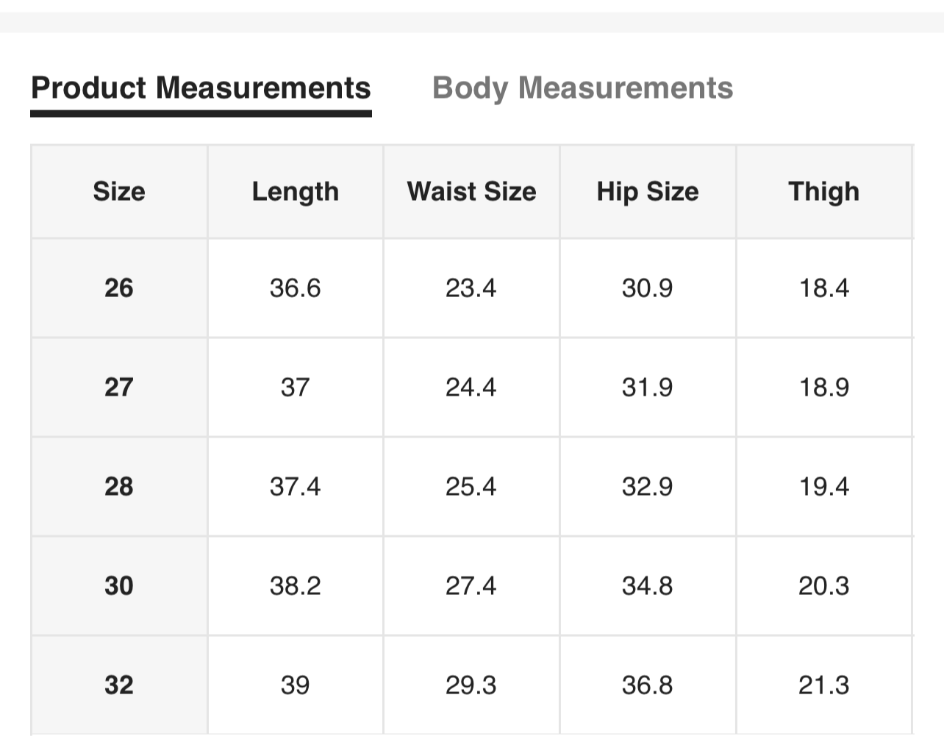Screen dimensions: 944x756
Task: Click the 18.4 thigh cell
Action: (x=823, y=288)
